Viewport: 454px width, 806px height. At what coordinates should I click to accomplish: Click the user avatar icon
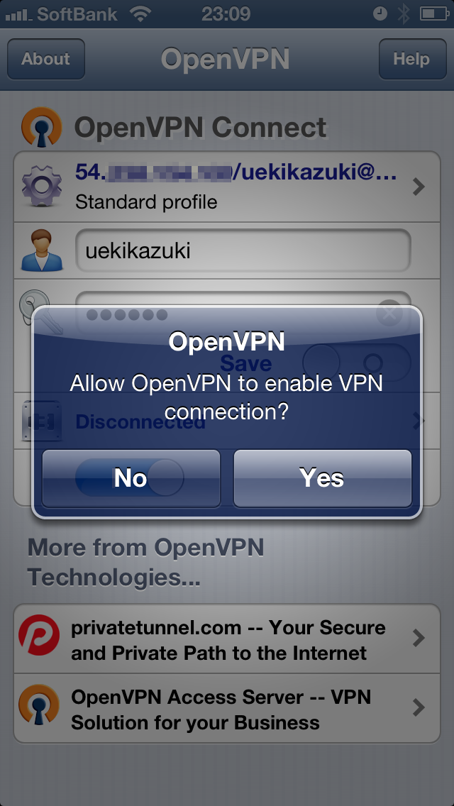click(x=42, y=250)
